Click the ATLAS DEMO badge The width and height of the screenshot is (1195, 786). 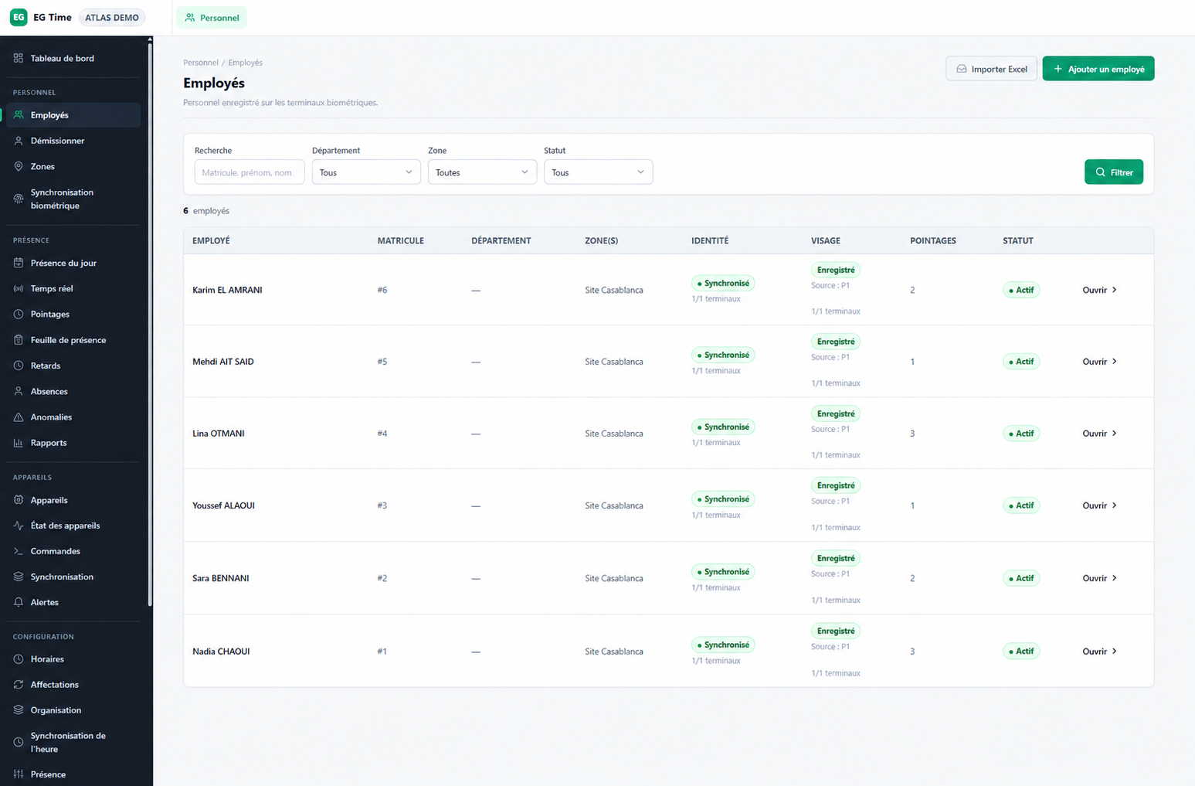click(111, 17)
